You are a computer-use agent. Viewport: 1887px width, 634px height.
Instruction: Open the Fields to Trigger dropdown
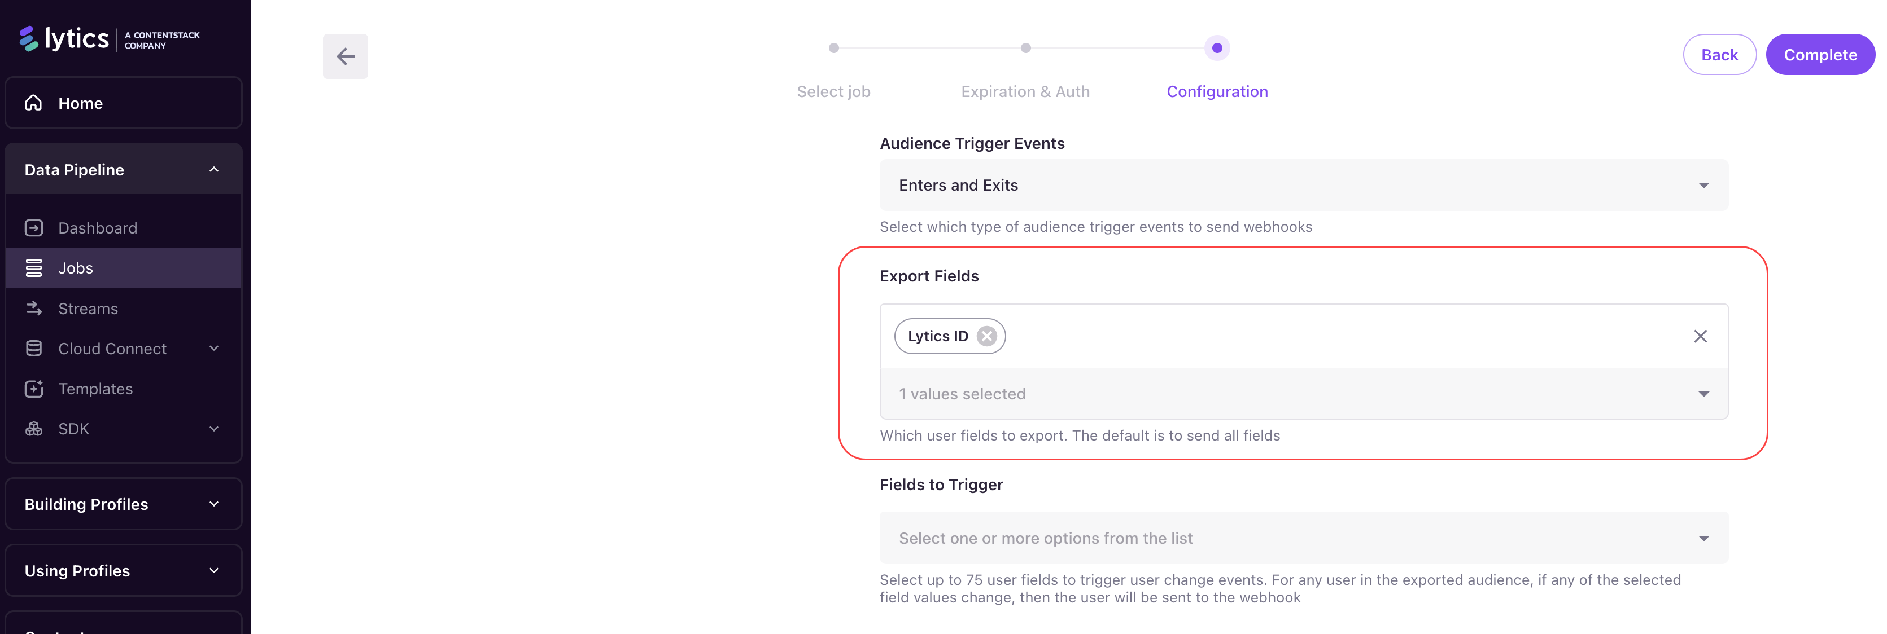coord(1303,538)
